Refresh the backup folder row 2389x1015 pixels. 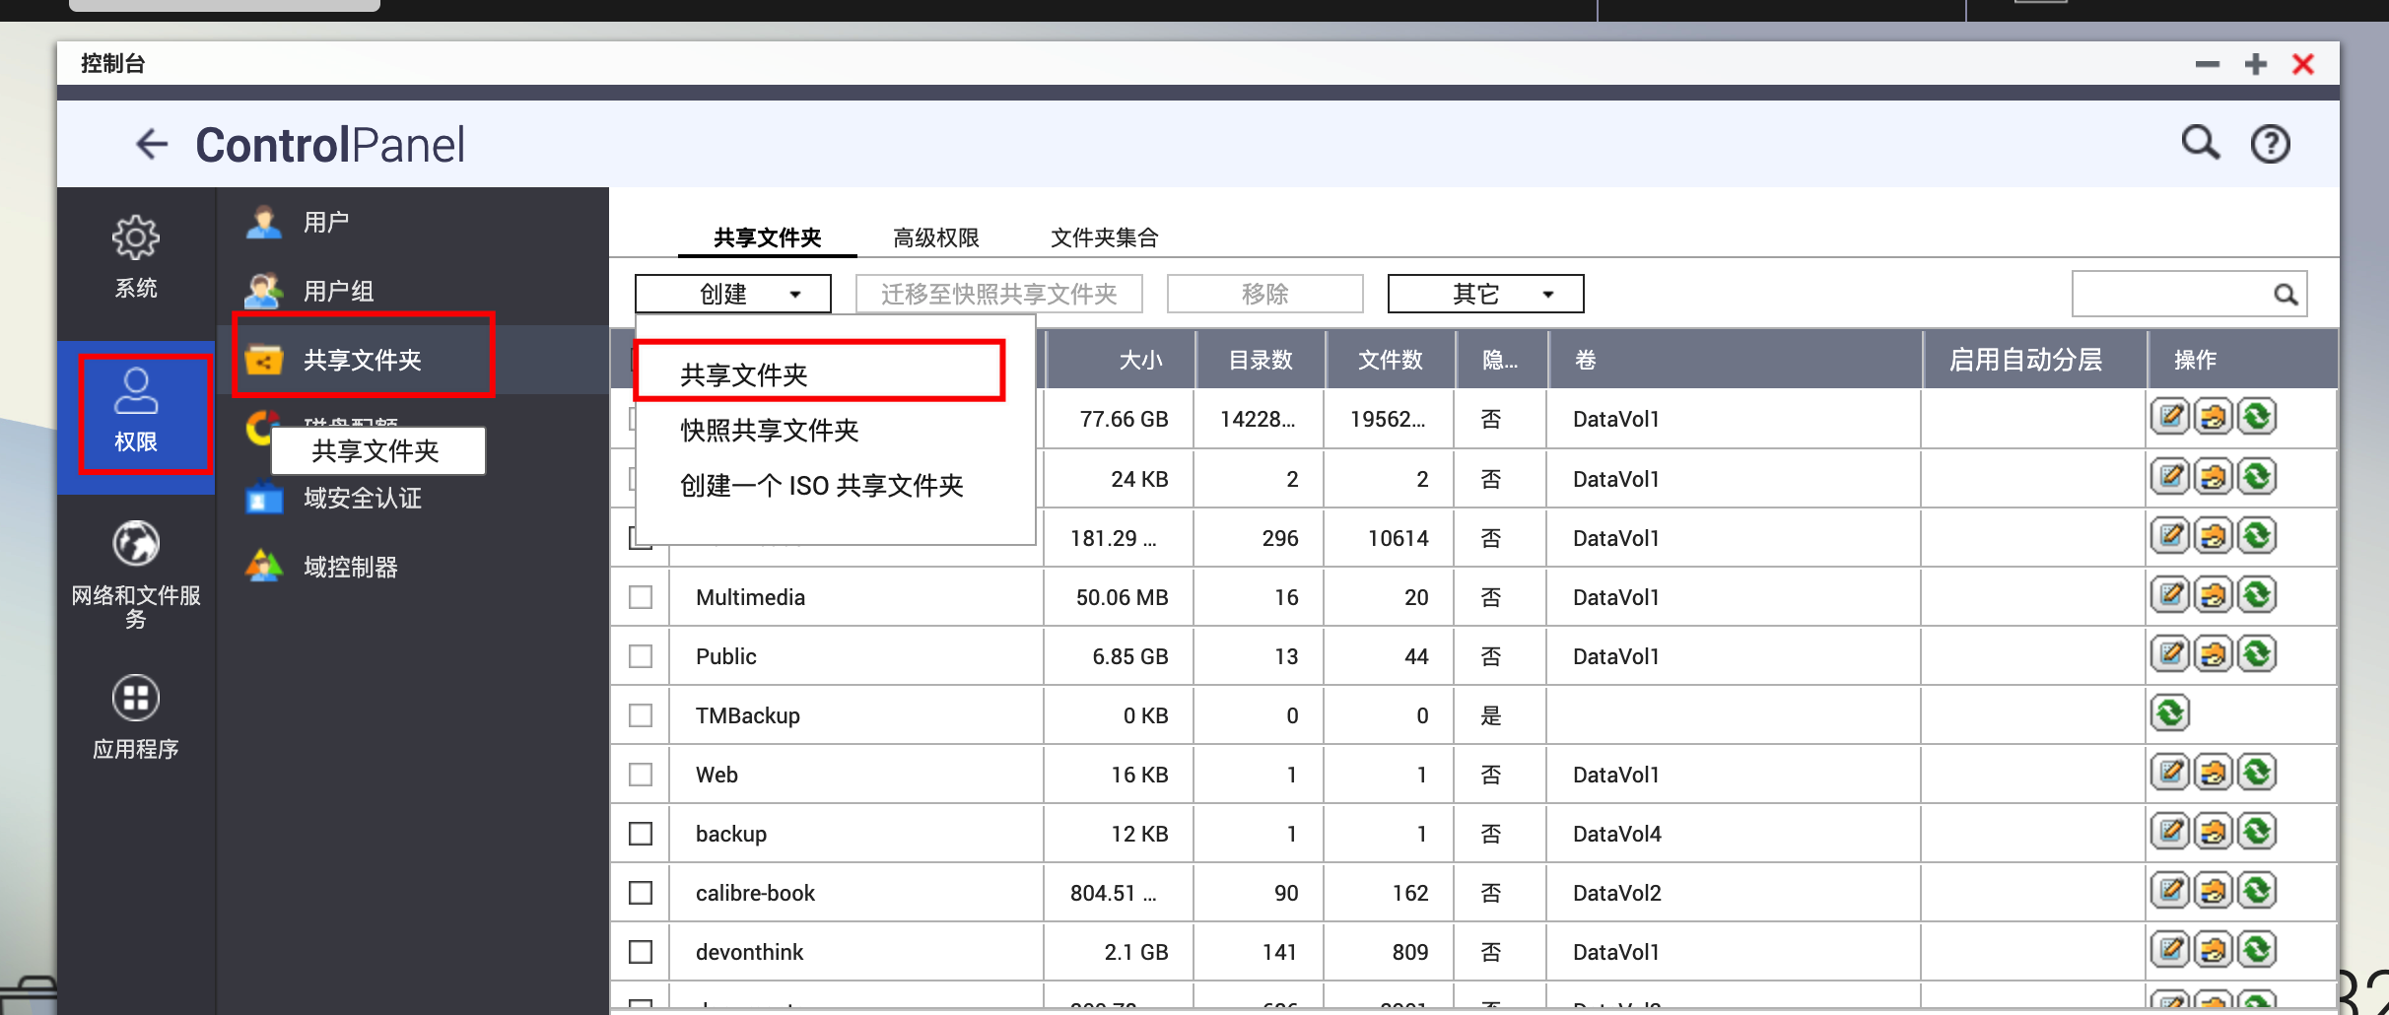coord(2257,832)
